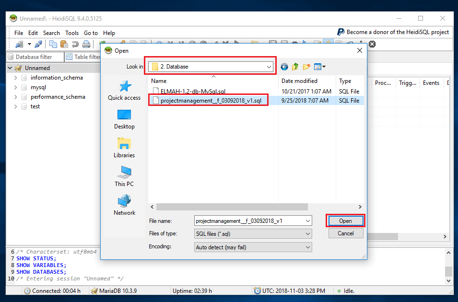This screenshot has height=302, width=458.
Task: Open the File menu
Action: pyautogui.click(x=19, y=33)
